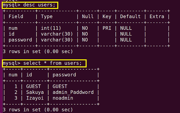Click the 'Key' column header
The image size is (180, 113).
coord(107,17)
